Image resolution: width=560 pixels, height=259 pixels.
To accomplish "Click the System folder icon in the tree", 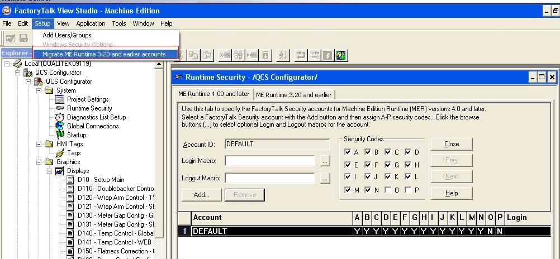I will click(x=49, y=90).
